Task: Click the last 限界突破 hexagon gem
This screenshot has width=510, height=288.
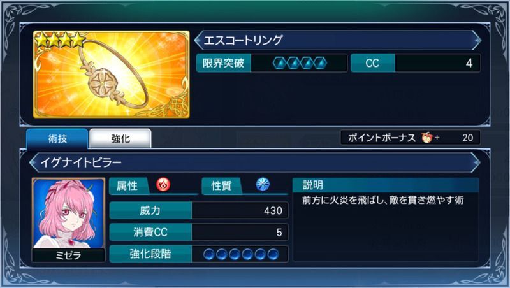Action: [319, 62]
